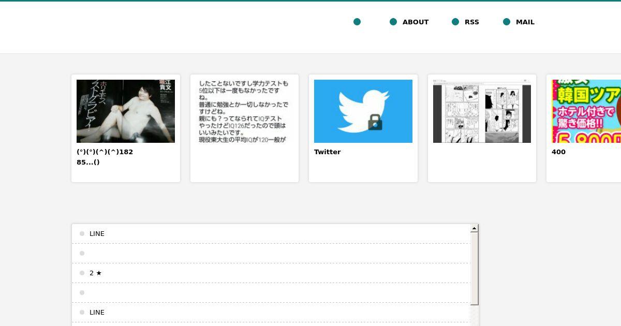Screen dimensions: 621x326
Task: Open the ABOUT menu link
Action: (416, 22)
